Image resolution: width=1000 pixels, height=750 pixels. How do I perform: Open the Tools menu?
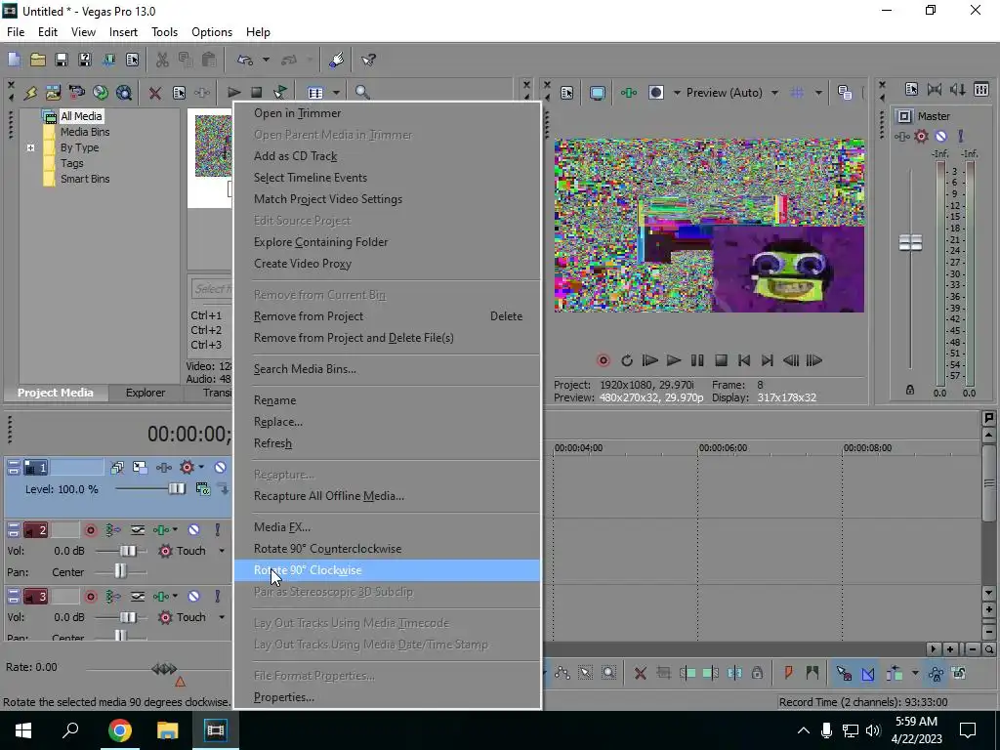tap(164, 32)
